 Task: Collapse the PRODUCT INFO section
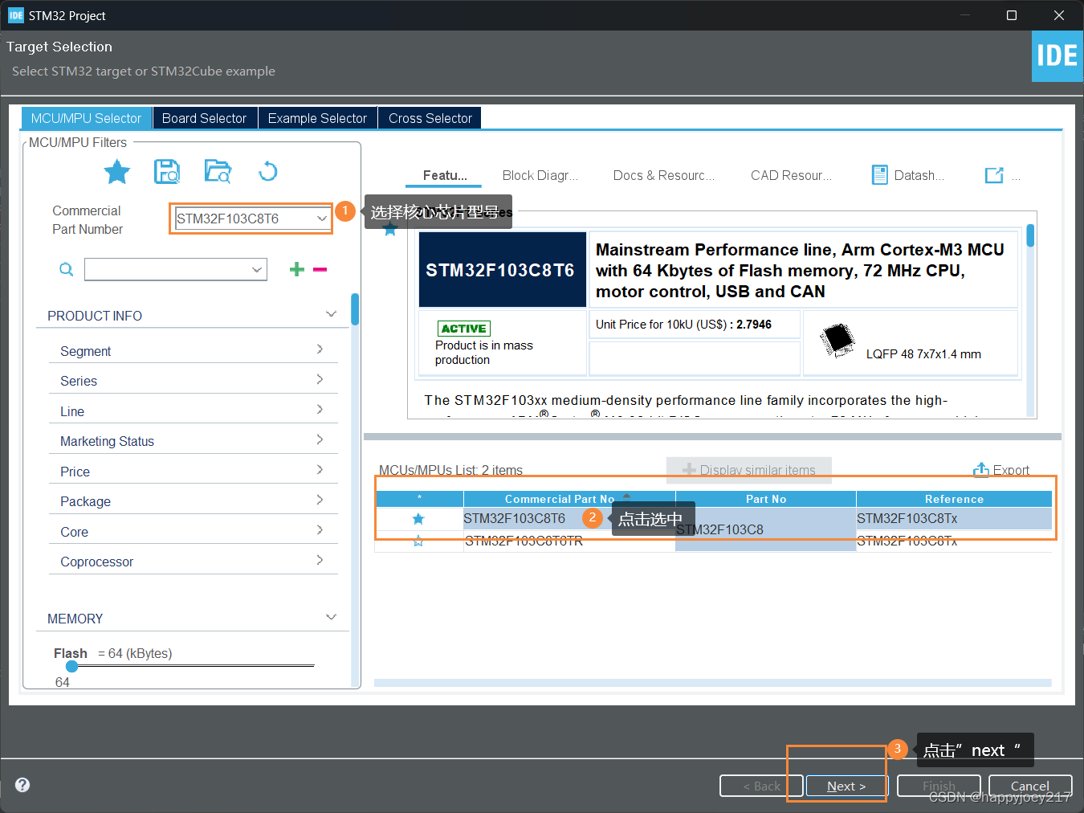[x=331, y=314]
